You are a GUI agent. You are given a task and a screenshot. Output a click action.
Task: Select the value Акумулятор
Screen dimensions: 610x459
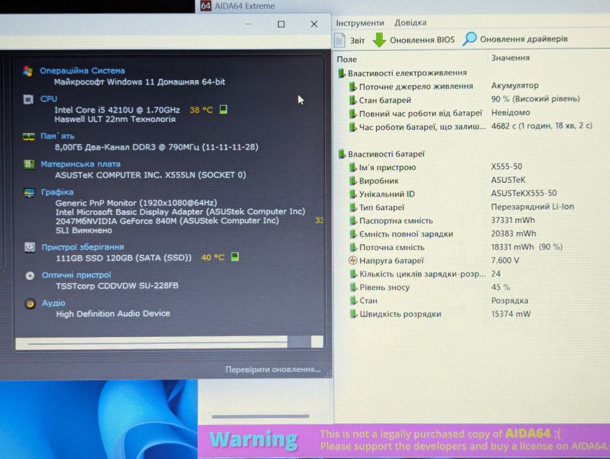click(514, 85)
